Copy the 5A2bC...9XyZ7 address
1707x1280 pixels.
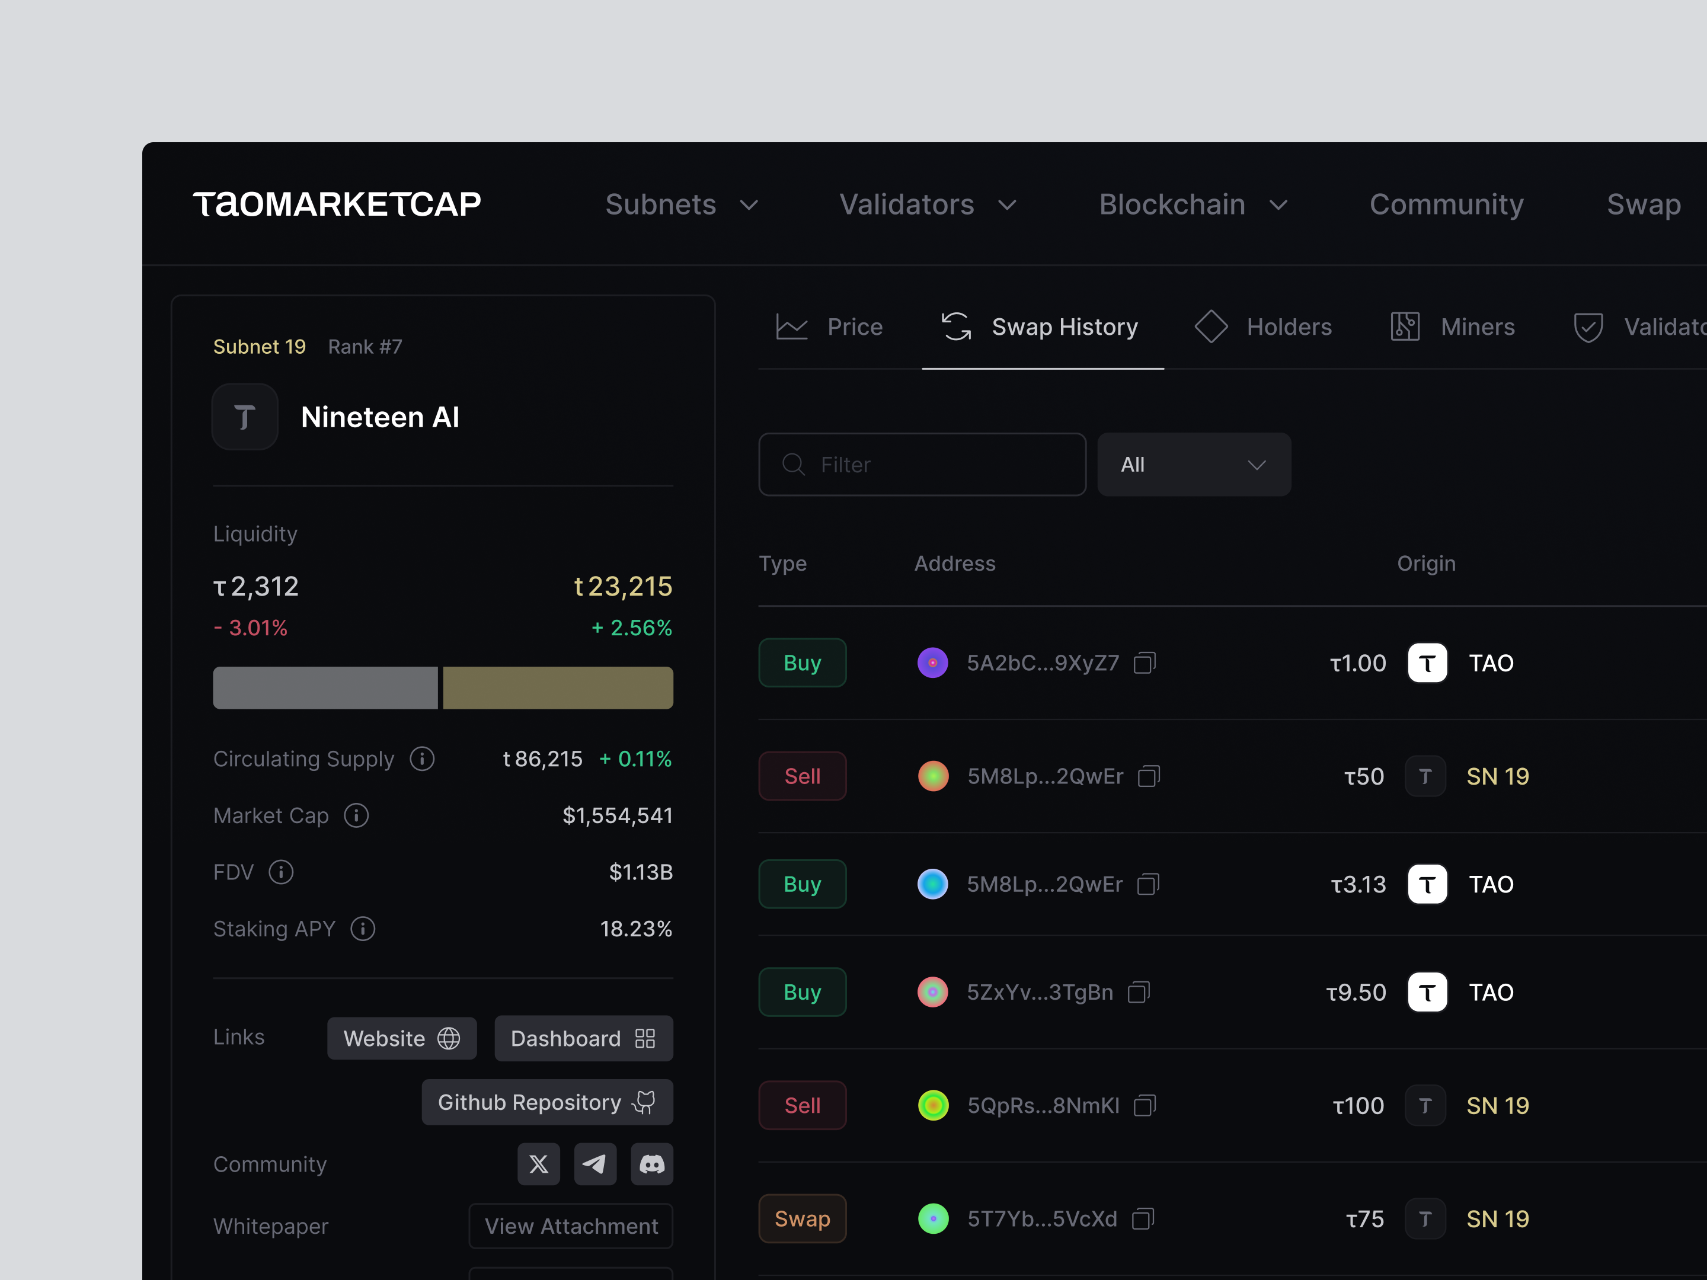click(x=1144, y=664)
